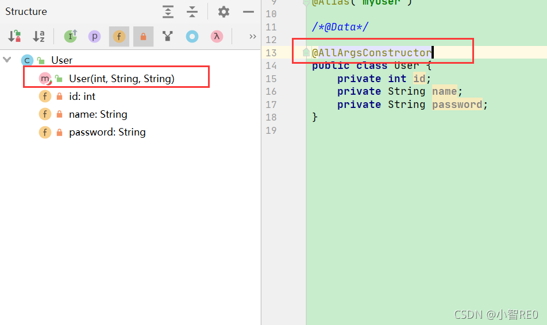Click the class icon beside User
This screenshot has width=547, height=325.
tap(27, 60)
